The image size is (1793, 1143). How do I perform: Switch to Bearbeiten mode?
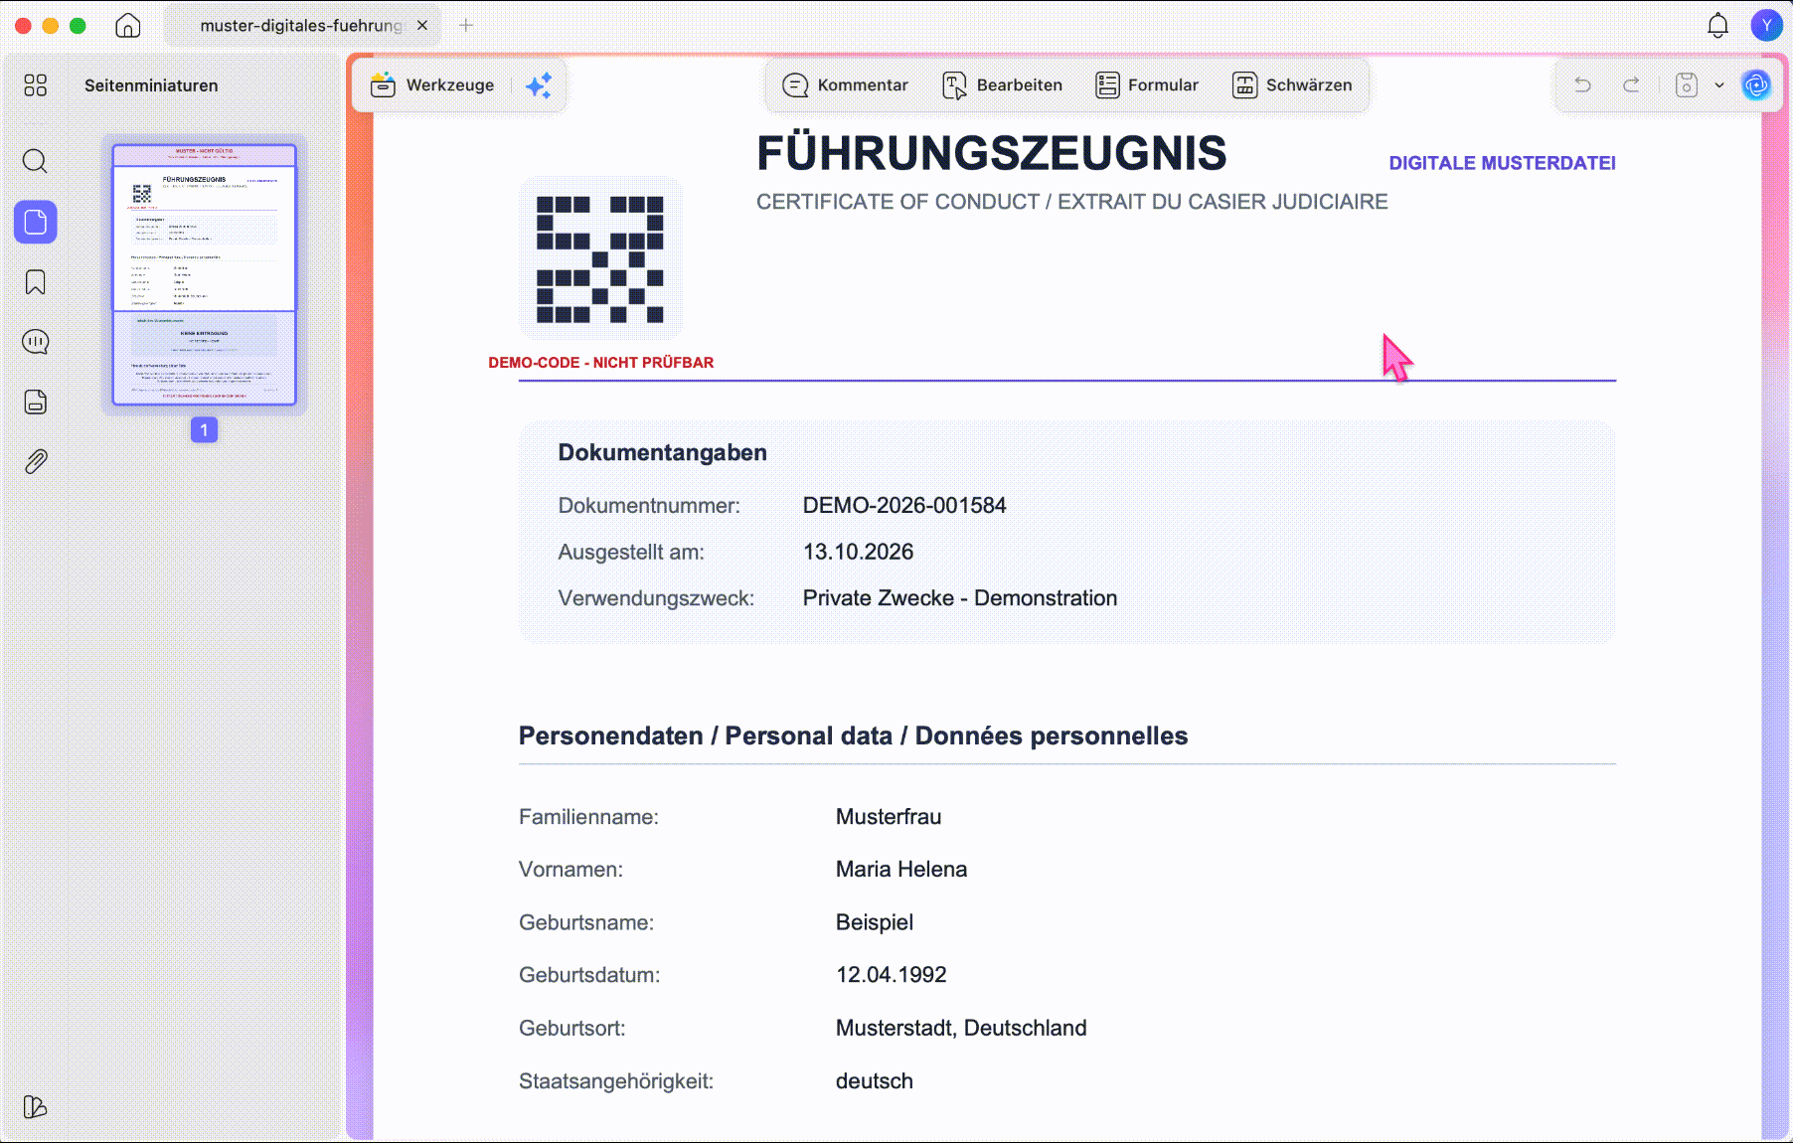(1003, 85)
